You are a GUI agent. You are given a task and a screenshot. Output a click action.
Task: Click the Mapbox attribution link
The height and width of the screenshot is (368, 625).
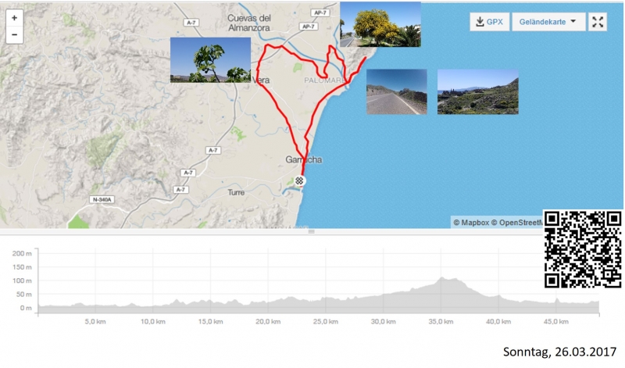coord(473,222)
